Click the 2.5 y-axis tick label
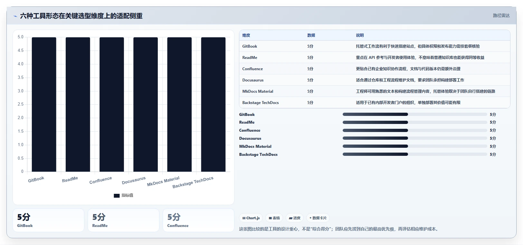Image resolution: width=523 pixels, height=245 pixels. [x=21, y=104]
